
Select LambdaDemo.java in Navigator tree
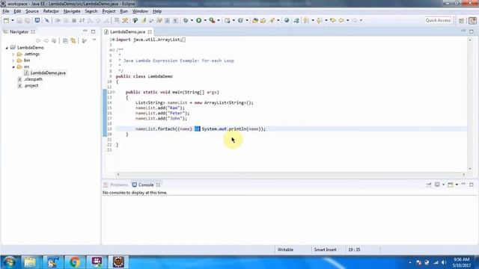(48, 73)
